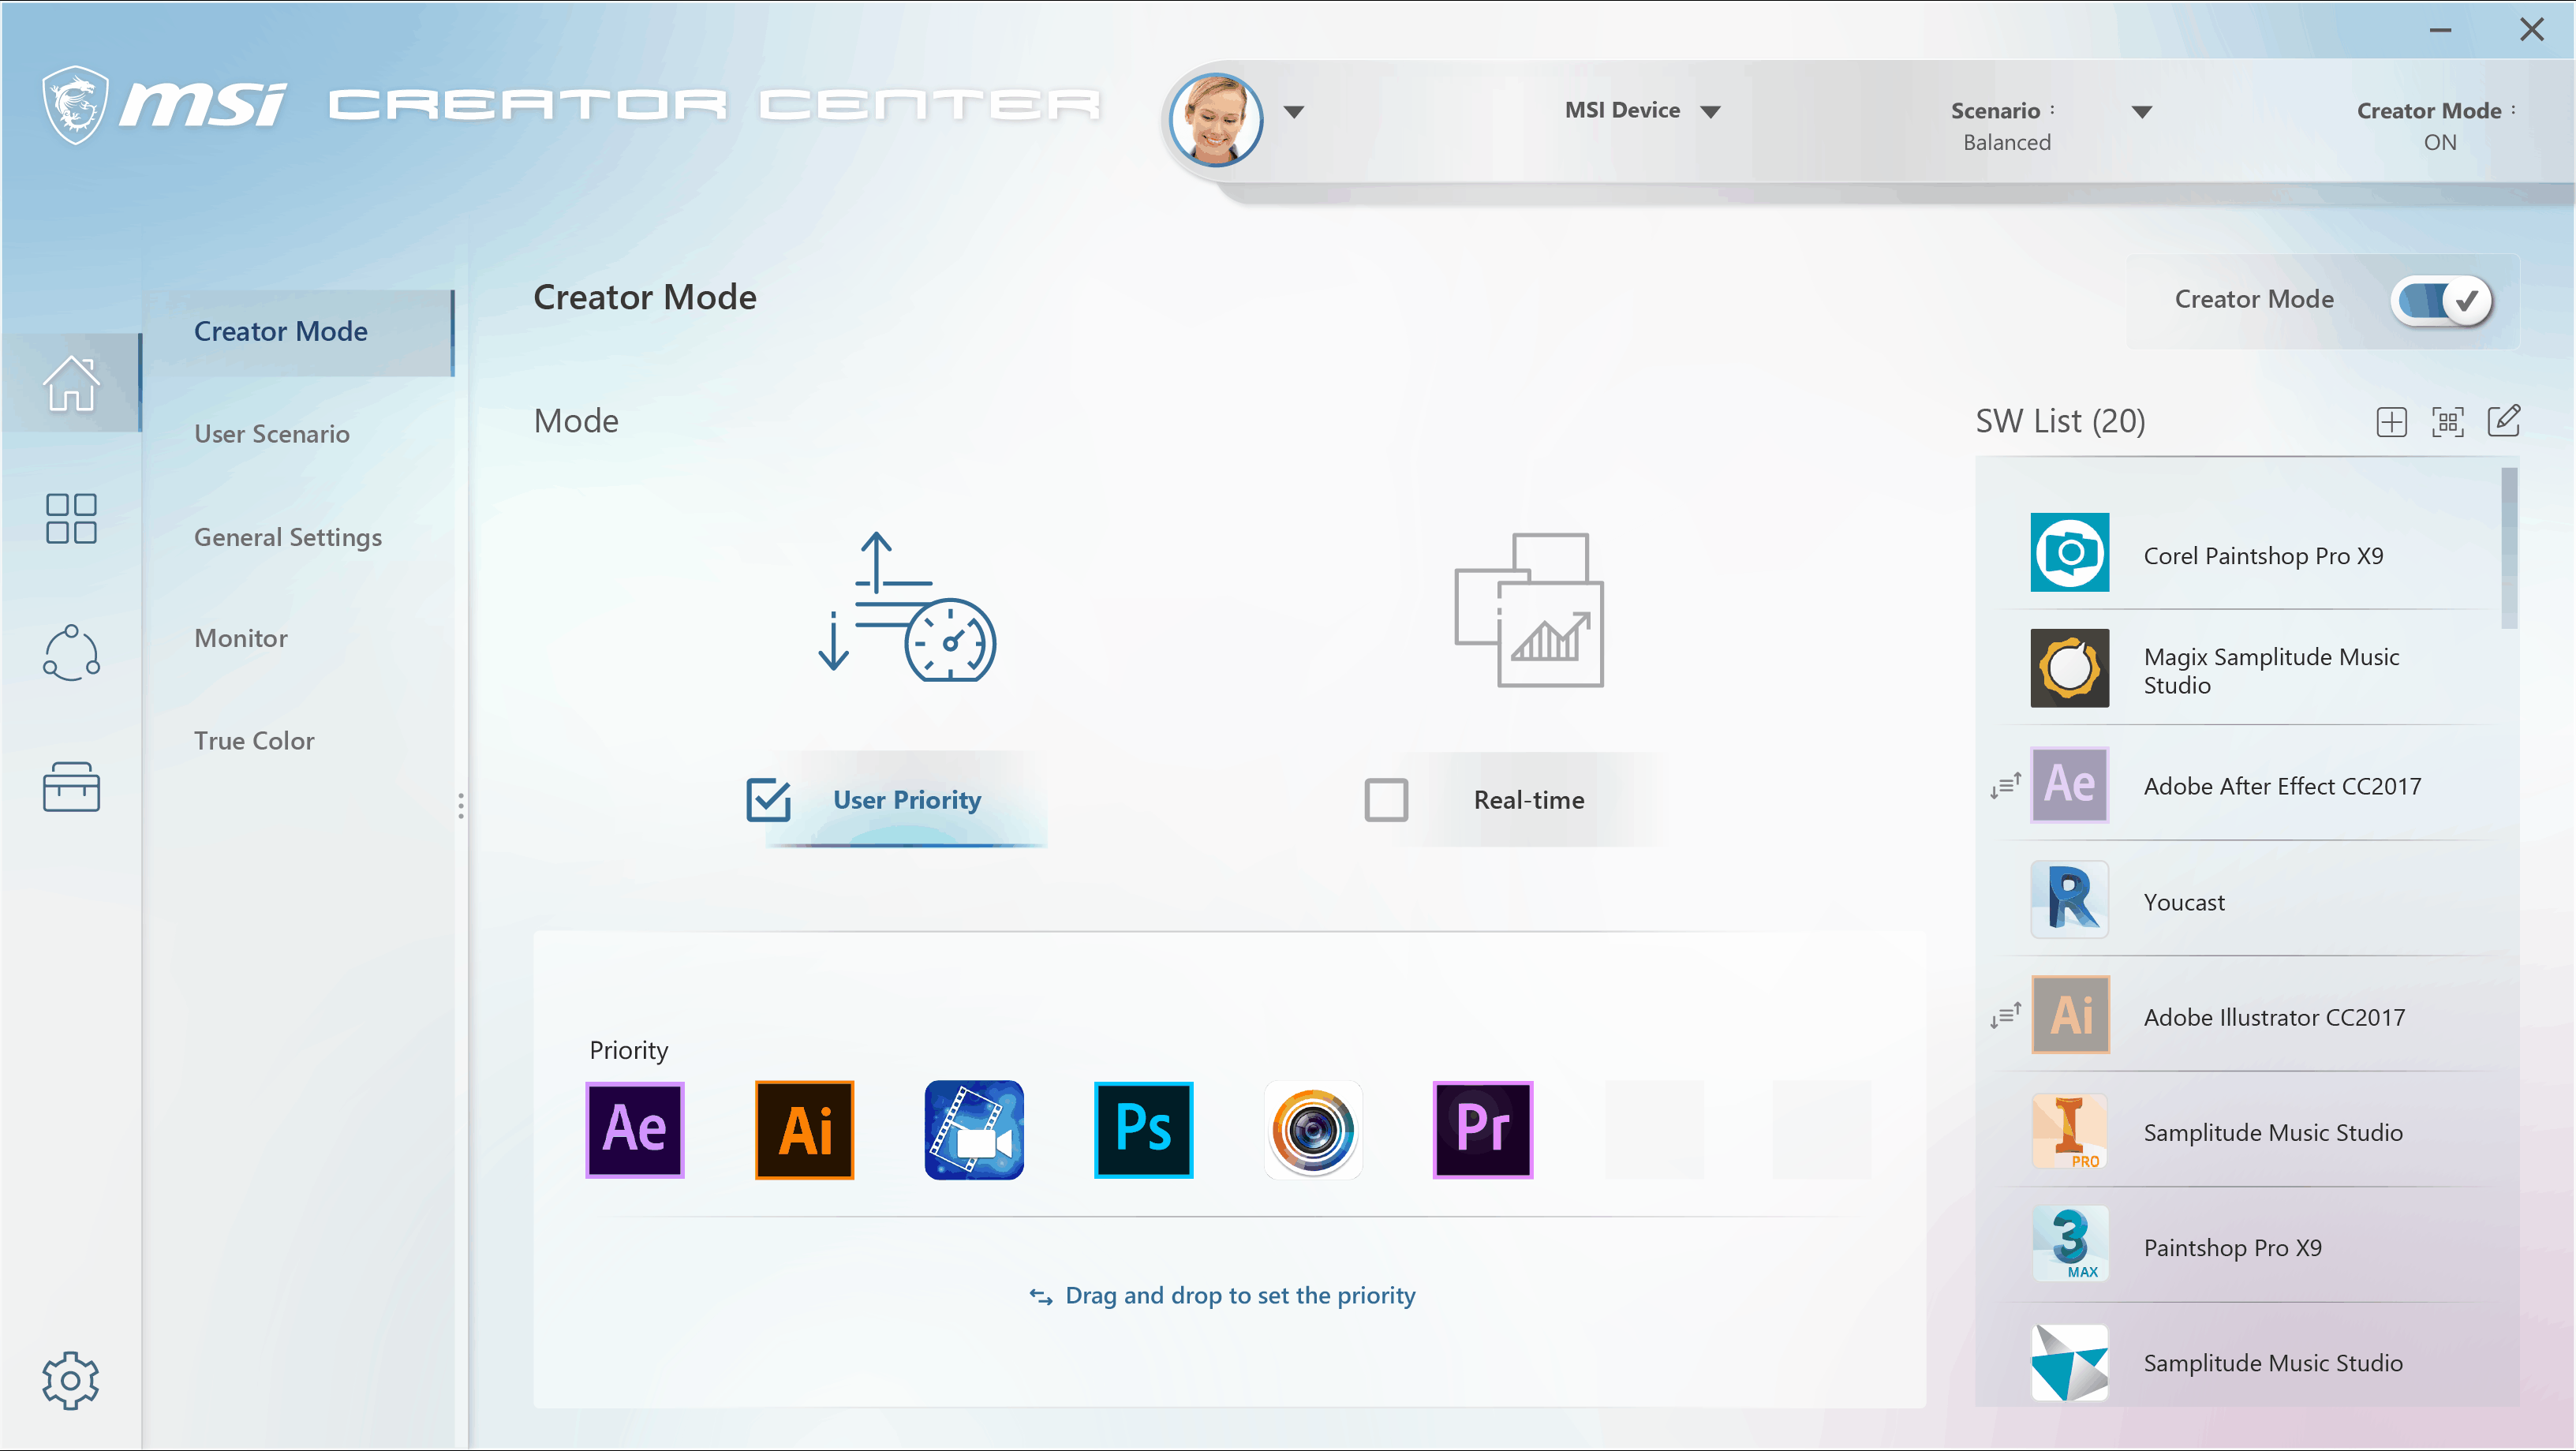
Task: Select Adobe Illustrator CC2017 text
Action: click(2274, 1017)
